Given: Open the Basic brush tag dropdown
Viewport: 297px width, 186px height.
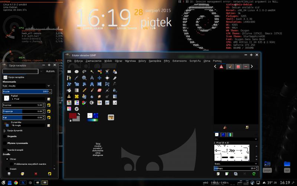Looking at the screenshot, I should point(236,163).
